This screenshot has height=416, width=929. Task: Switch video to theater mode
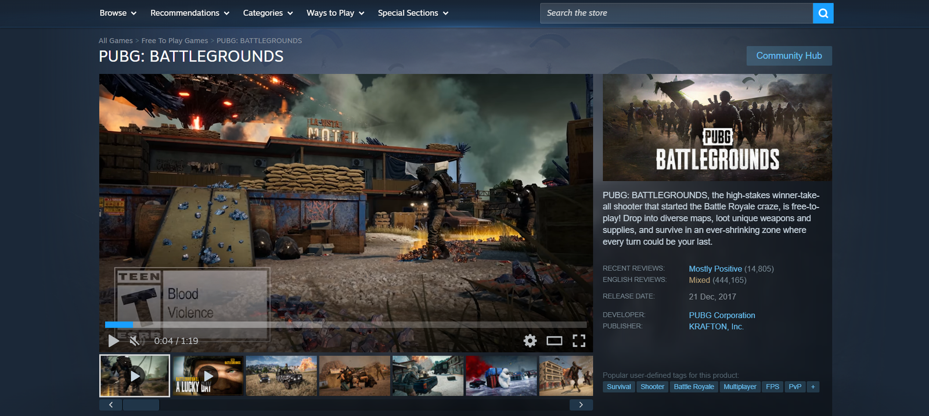pos(554,341)
